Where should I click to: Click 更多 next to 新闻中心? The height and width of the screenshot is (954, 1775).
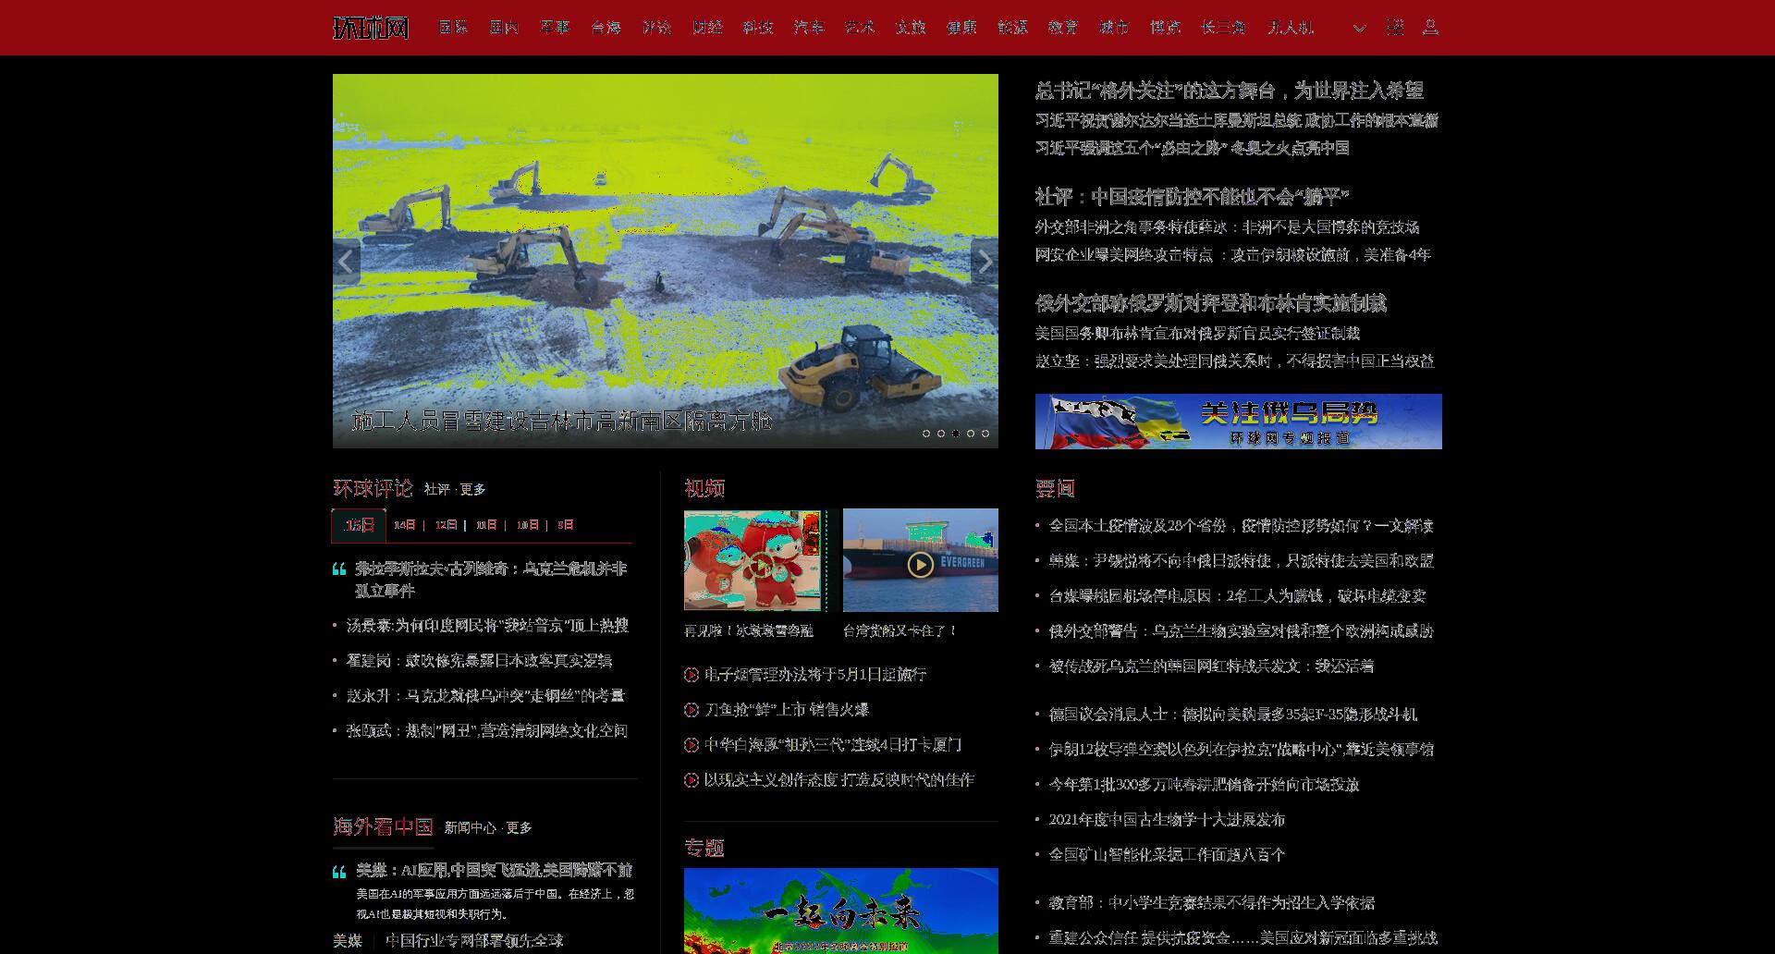[519, 828]
